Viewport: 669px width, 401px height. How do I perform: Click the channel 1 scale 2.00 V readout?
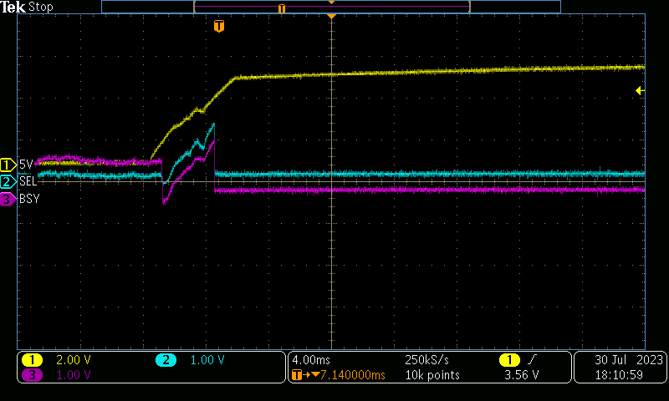click(x=74, y=360)
